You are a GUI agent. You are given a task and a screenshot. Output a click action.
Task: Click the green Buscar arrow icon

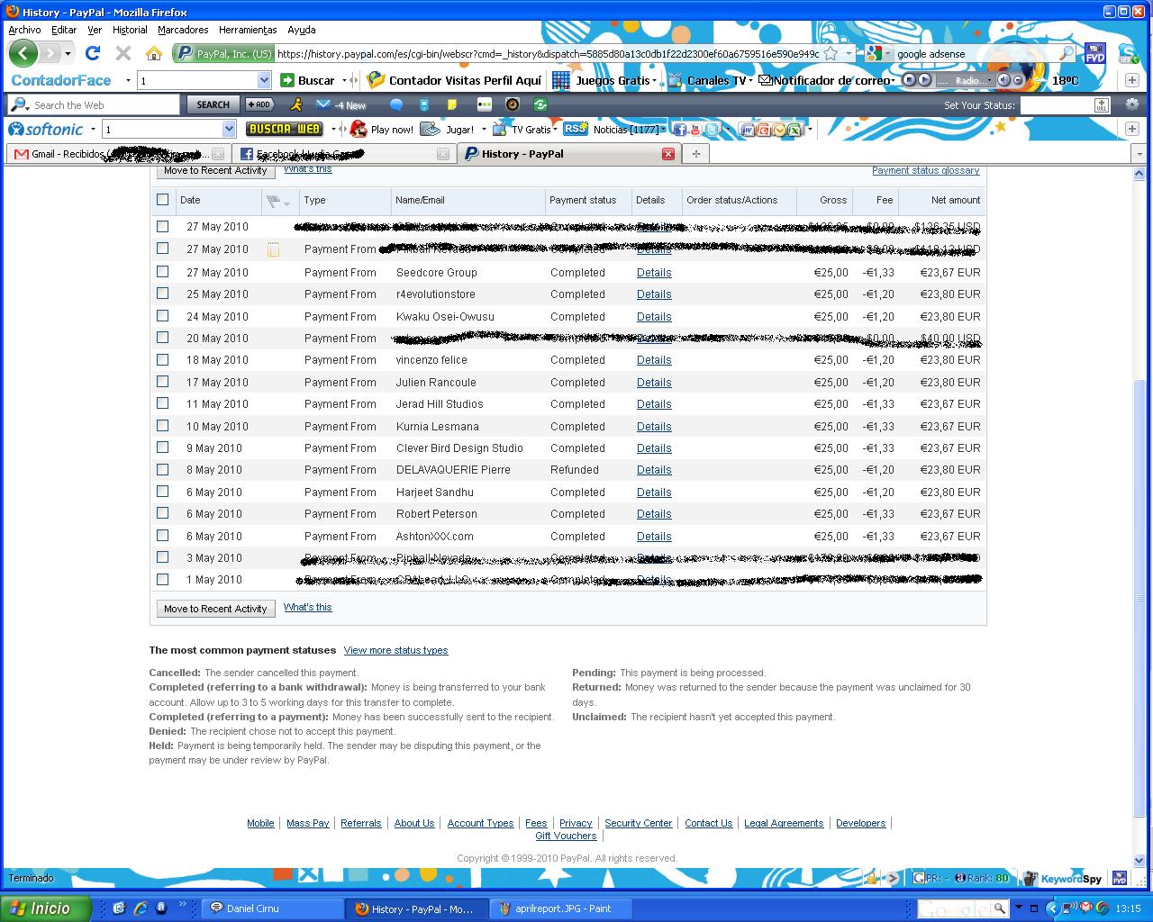point(287,80)
